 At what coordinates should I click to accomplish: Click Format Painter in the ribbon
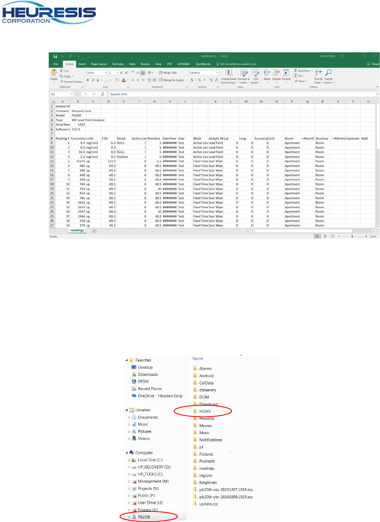coord(71,82)
